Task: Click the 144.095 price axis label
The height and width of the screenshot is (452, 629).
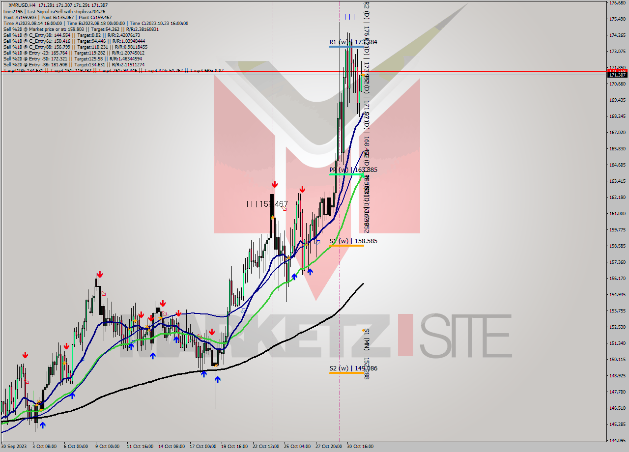Action: point(617,440)
